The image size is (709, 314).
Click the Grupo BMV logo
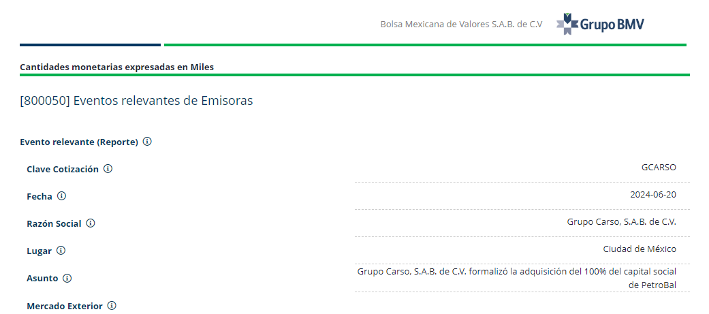pos(600,24)
